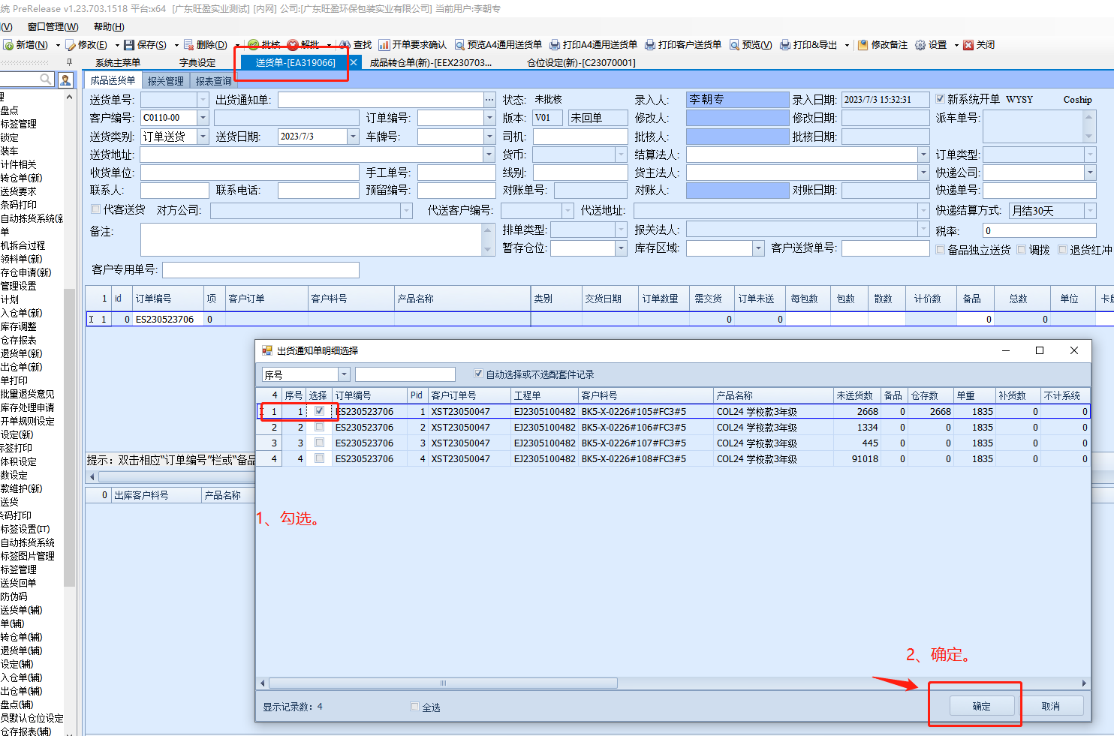Open the 快递公司 dropdown
Viewport: 1114px width, 736px height.
[1090, 173]
